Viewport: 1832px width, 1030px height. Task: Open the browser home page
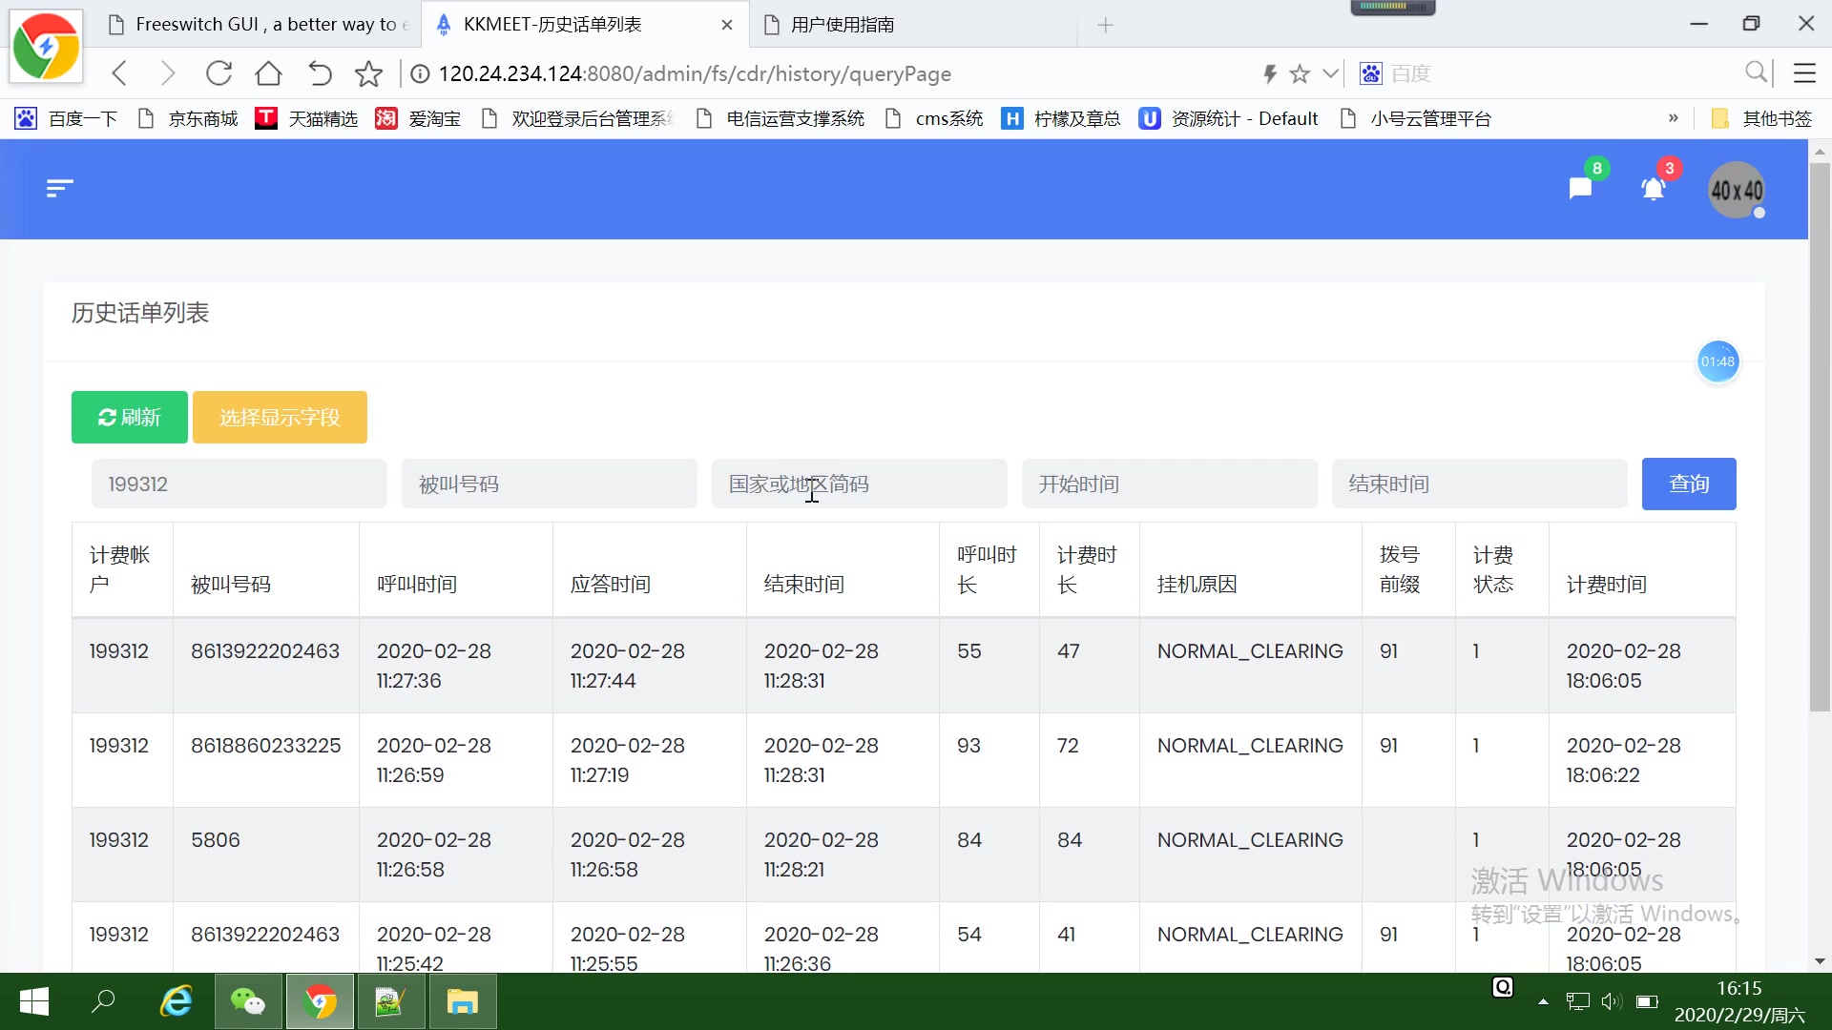268,73
